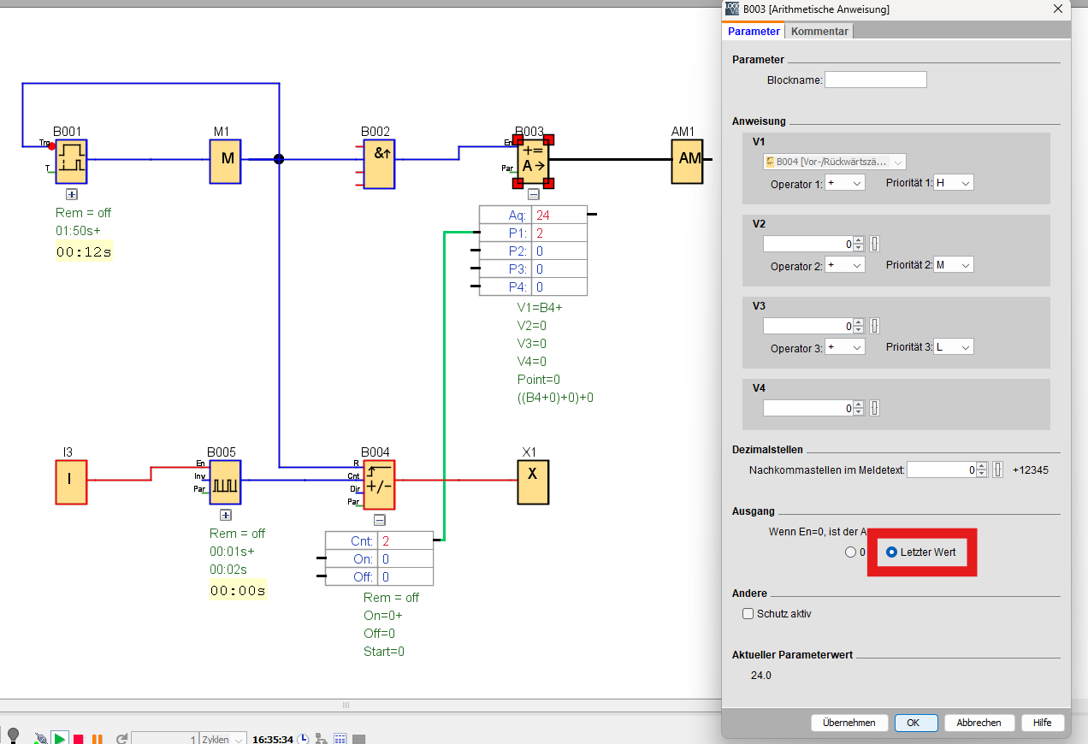Click the Übernehmen button

(x=849, y=723)
